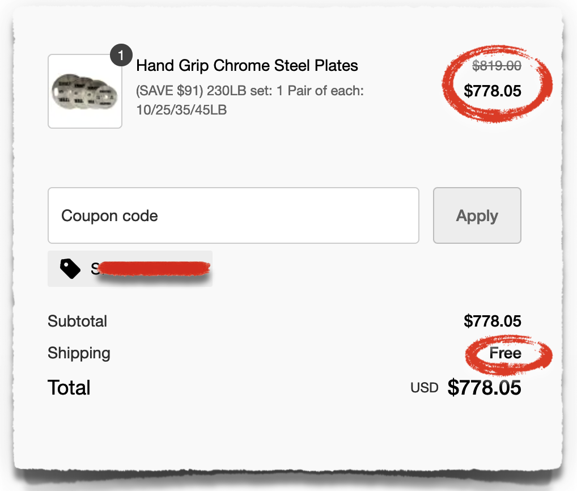The height and width of the screenshot is (491, 577).
Task: Click the Subtotal label
Action: pyautogui.click(x=78, y=321)
